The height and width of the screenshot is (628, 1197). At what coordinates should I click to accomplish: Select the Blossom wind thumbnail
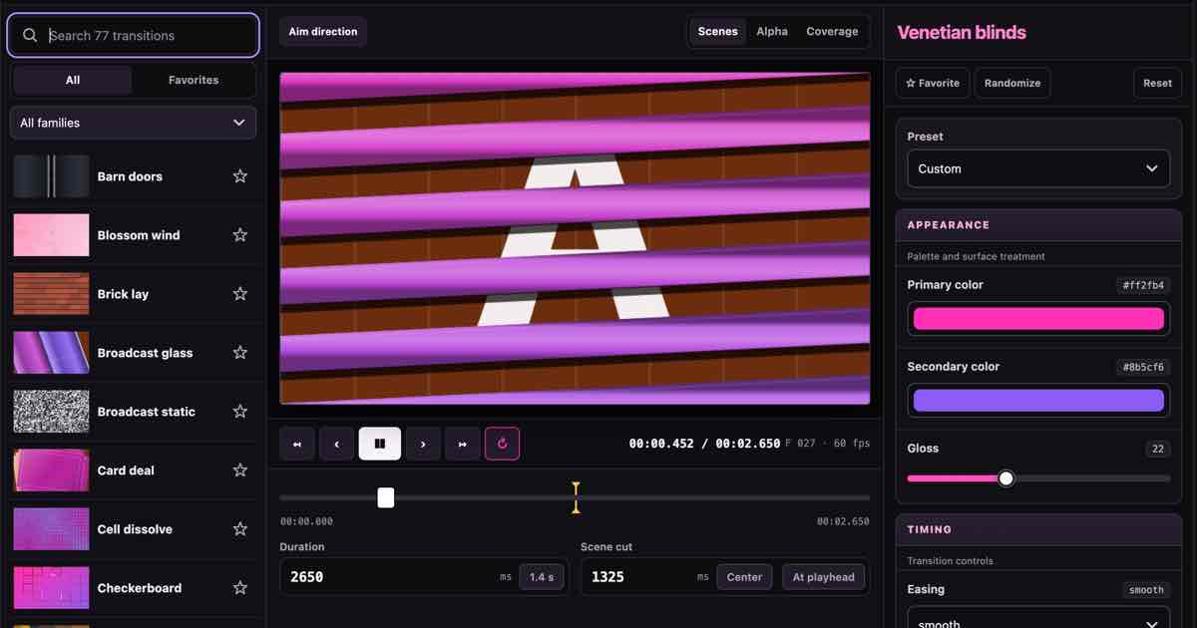coord(51,235)
